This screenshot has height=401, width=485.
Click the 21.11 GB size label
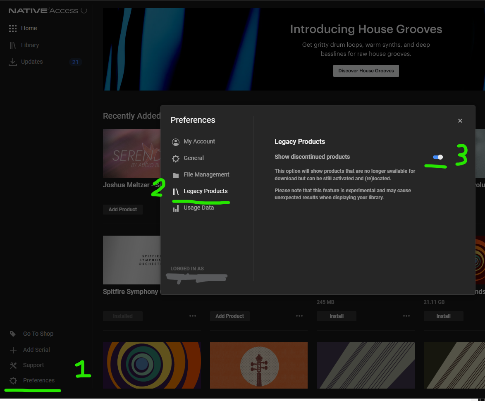pyautogui.click(x=434, y=302)
